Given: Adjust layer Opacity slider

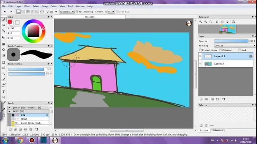Looking at the screenshot, I should 231,41.
